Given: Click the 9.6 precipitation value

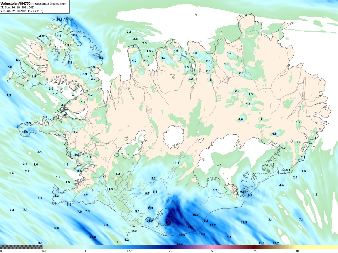Looking at the screenshot, I should coord(242,192).
